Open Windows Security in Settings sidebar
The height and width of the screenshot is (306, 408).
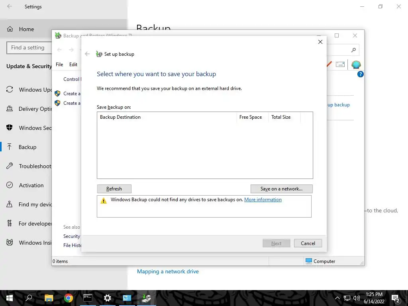click(26, 128)
